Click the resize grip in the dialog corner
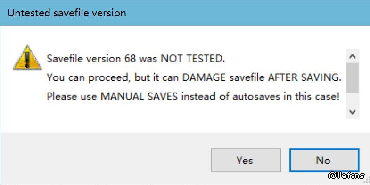Image resolution: width=370 pixels, height=185 pixels. tap(366, 180)
